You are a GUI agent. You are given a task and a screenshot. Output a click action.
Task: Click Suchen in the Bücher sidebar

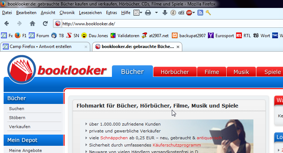[17, 109]
